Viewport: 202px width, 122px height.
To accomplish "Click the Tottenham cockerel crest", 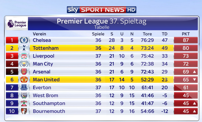I will (24, 48).
